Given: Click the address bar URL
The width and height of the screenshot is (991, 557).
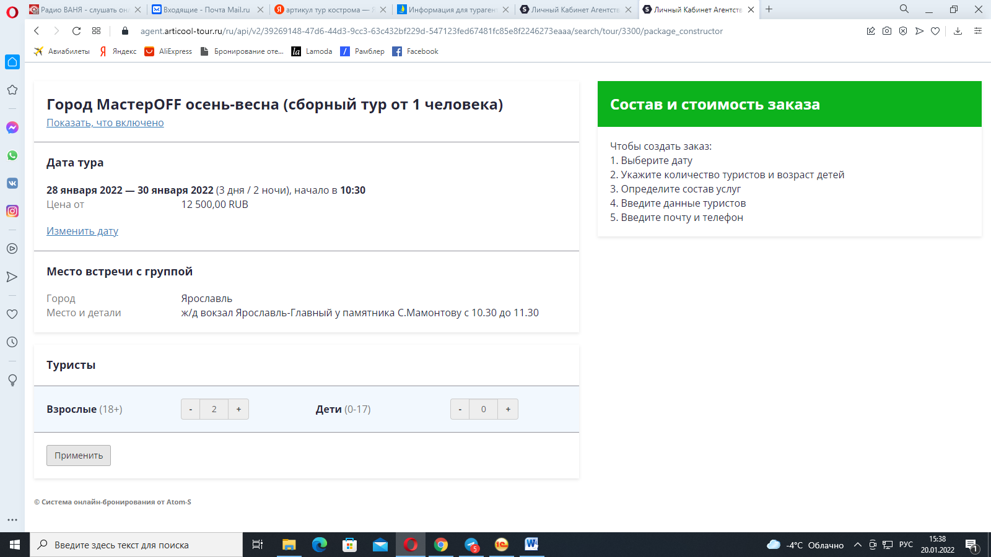Looking at the screenshot, I should pos(431,31).
